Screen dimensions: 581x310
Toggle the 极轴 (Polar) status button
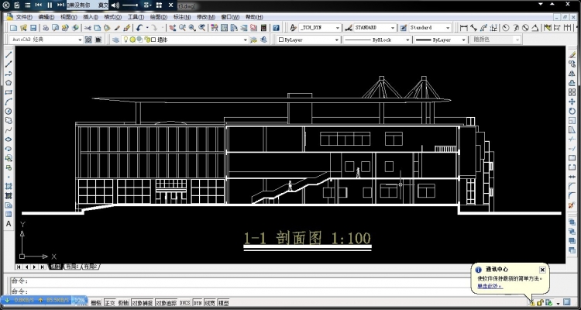point(123,303)
